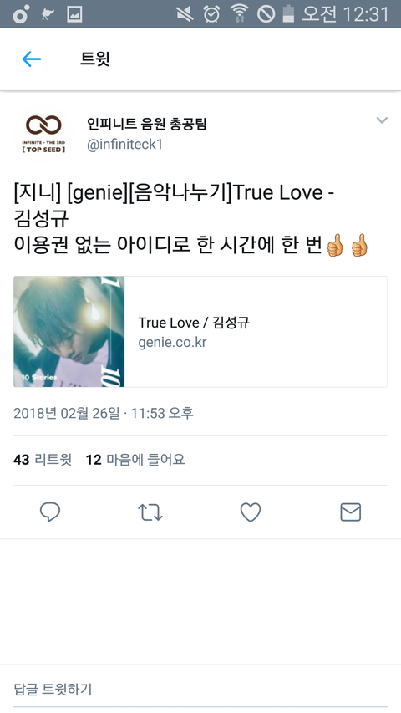Tap the blue back arrow
Image resolution: width=401 pixels, height=713 pixels.
pos(32,59)
